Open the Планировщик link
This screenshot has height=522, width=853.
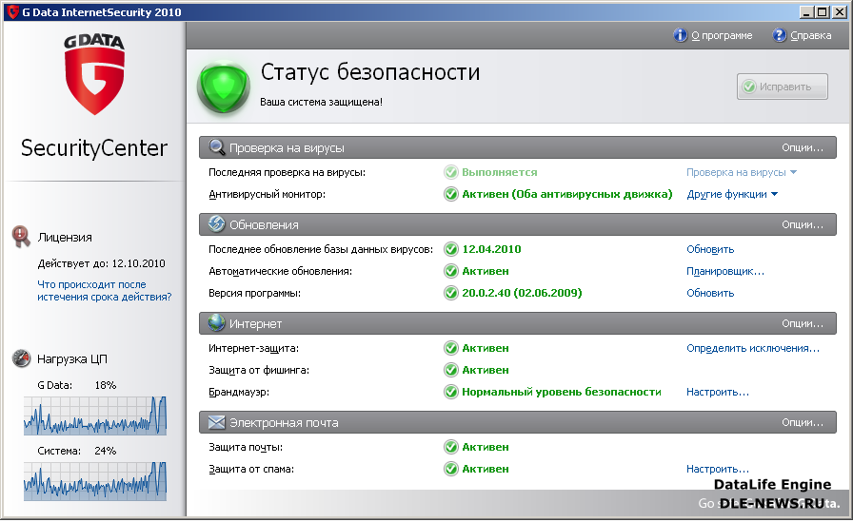pyautogui.click(x=725, y=271)
